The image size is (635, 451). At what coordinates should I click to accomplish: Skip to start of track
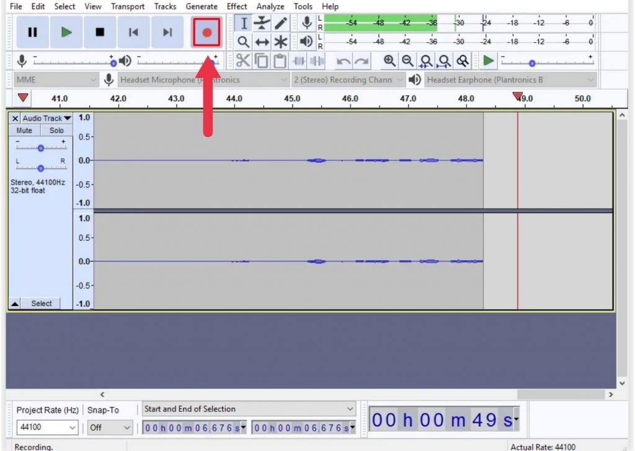pos(133,32)
